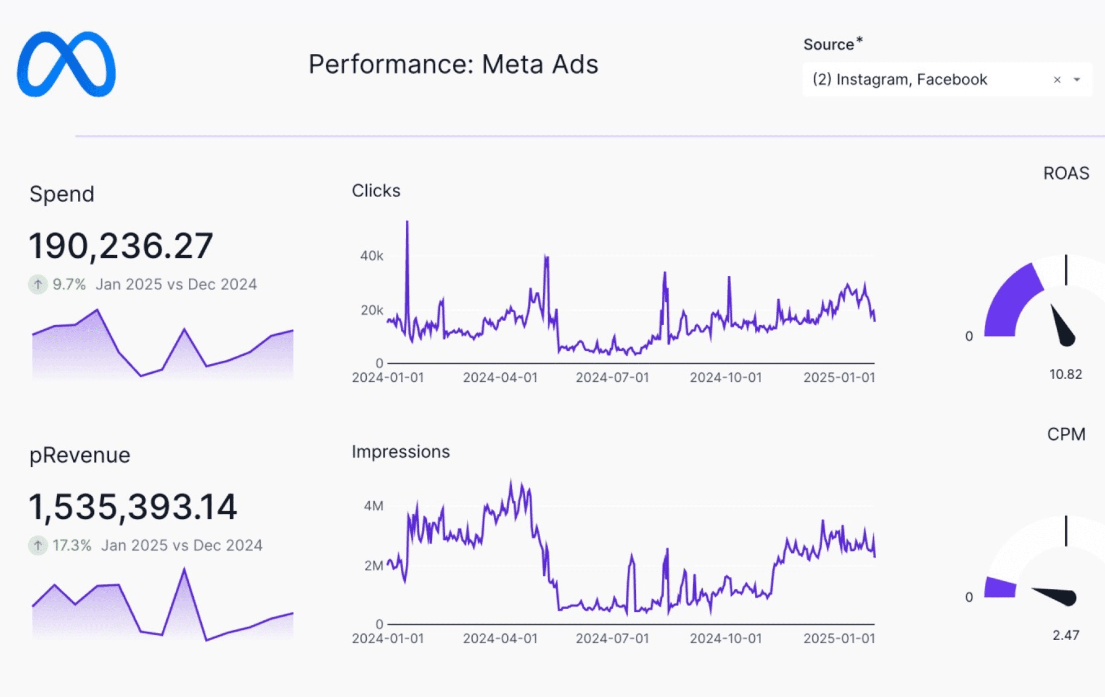This screenshot has height=697, width=1105.
Task: Click the Performance: Meta Ads heading
Action: coord(453,64)
